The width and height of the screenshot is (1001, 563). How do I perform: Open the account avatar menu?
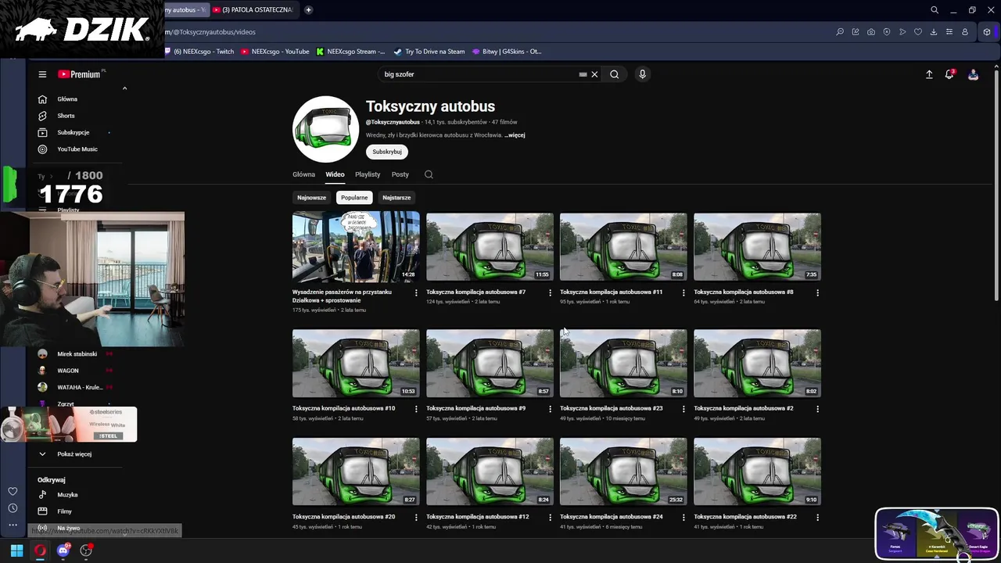[973, 74]
